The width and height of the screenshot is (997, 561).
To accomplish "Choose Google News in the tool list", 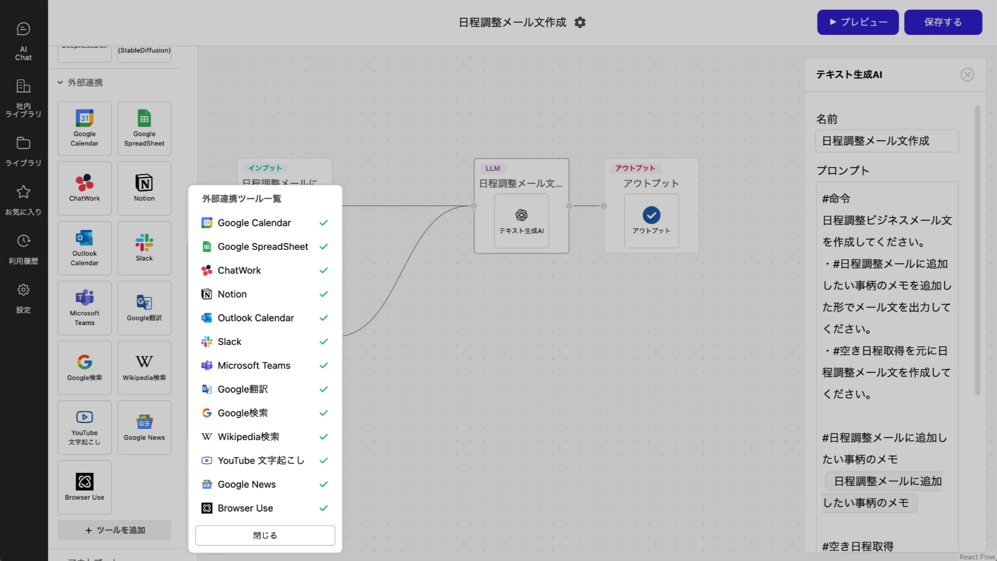I will (x=265, y=484).
